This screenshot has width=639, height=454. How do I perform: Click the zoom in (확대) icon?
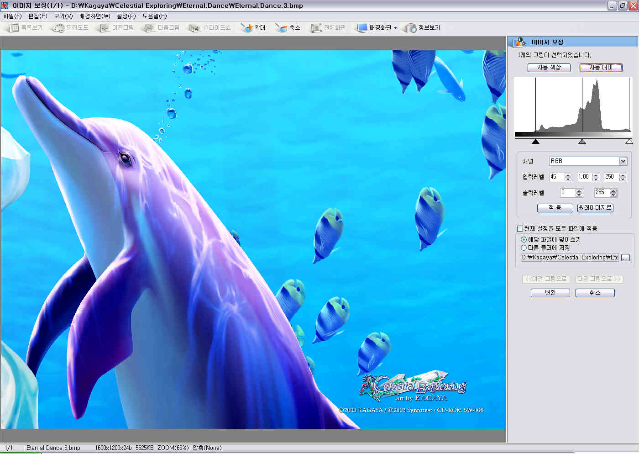tap(247, 28)
